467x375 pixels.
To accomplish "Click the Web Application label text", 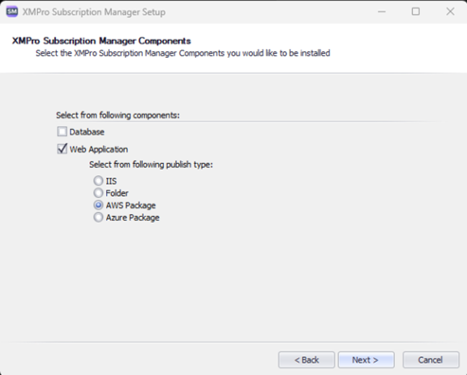I will click(99, 149).
